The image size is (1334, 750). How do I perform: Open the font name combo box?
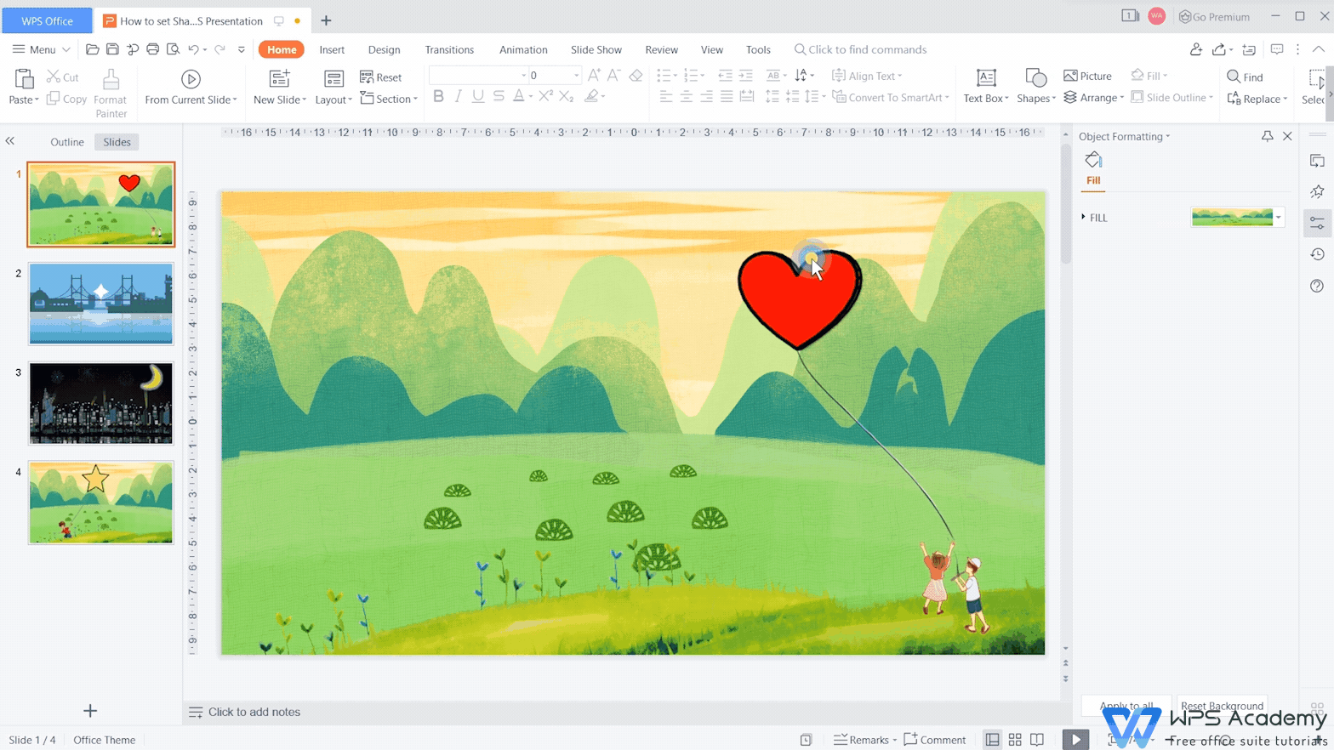(479, 76)
